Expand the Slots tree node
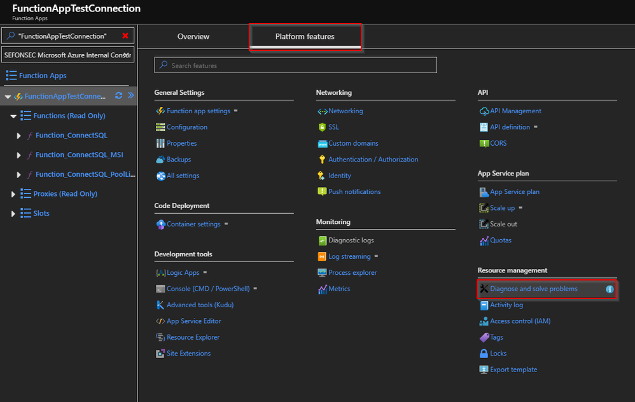Viewport: 635px width, 402px height. (13, 214)
